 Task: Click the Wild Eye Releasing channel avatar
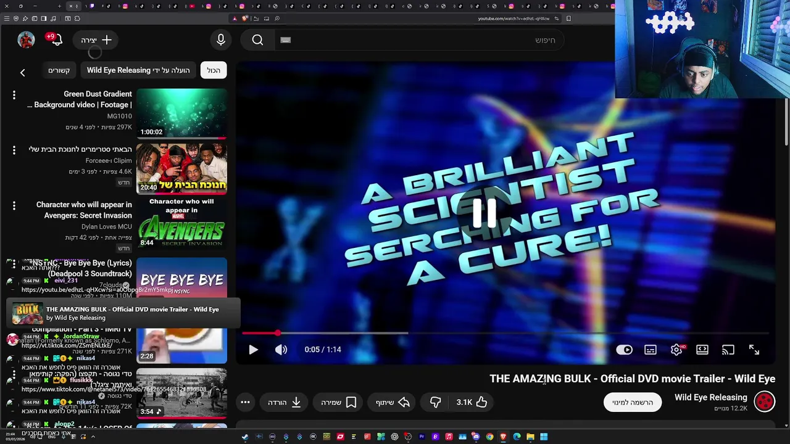765,402
